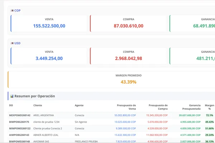Click client ABNER ALBERTO LEAL
Screen dimensions: 215x143
click(46, 135)
